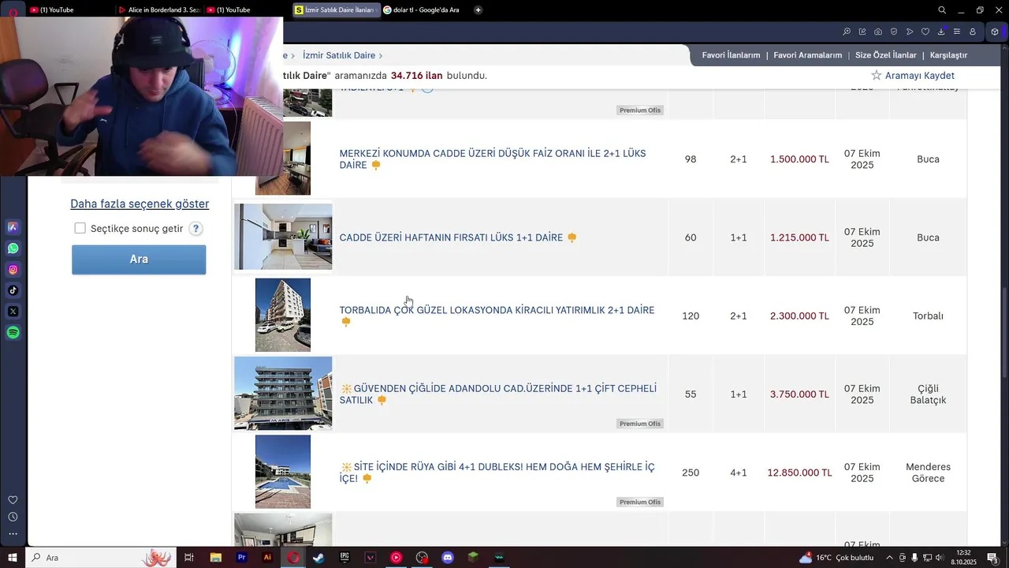The height and width of the screenshot is (568, 1009).
Task: Open Spotify in the Opera sidebar
Action: click(13, 333)
